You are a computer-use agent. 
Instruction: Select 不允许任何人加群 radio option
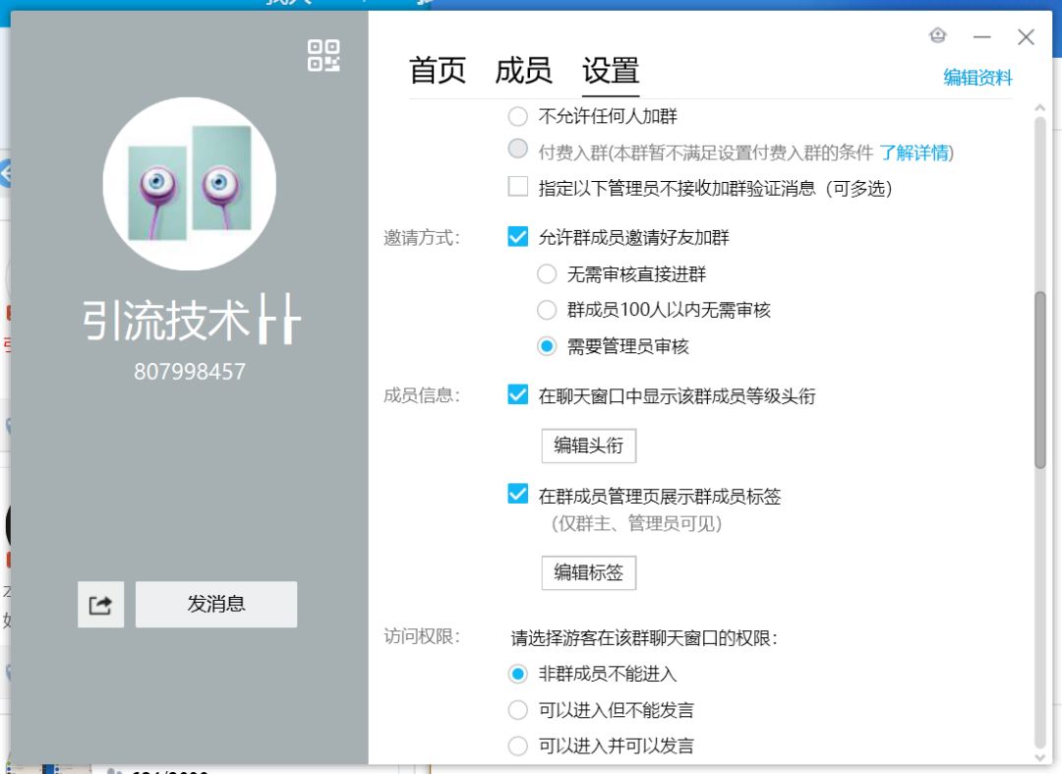pyautogui.click(x=517, y=116)
